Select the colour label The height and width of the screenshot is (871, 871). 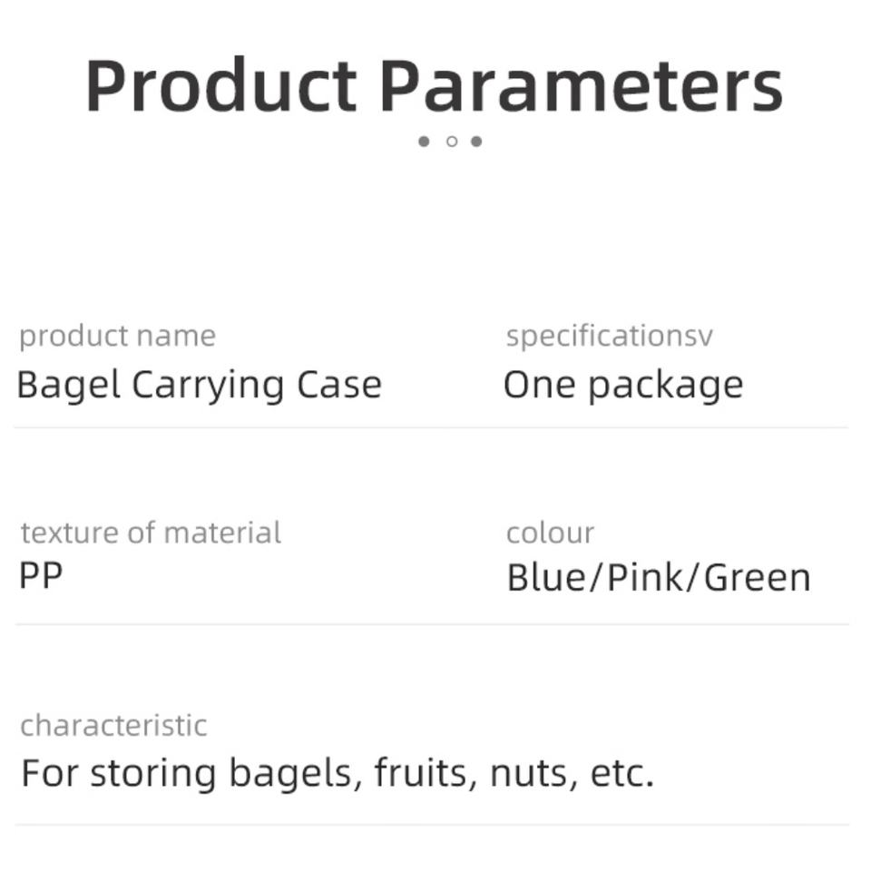coord(550,533)
